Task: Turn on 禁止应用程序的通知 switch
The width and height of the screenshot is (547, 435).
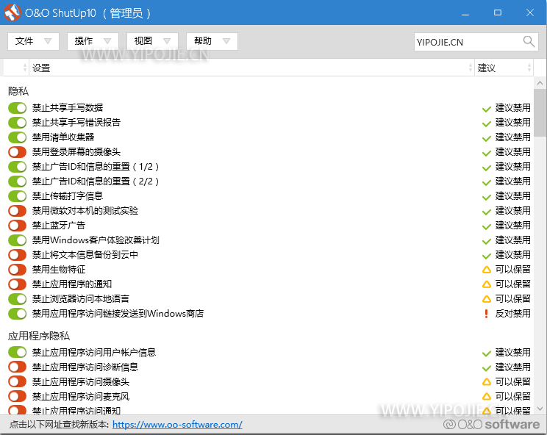Action: [17, 284]
